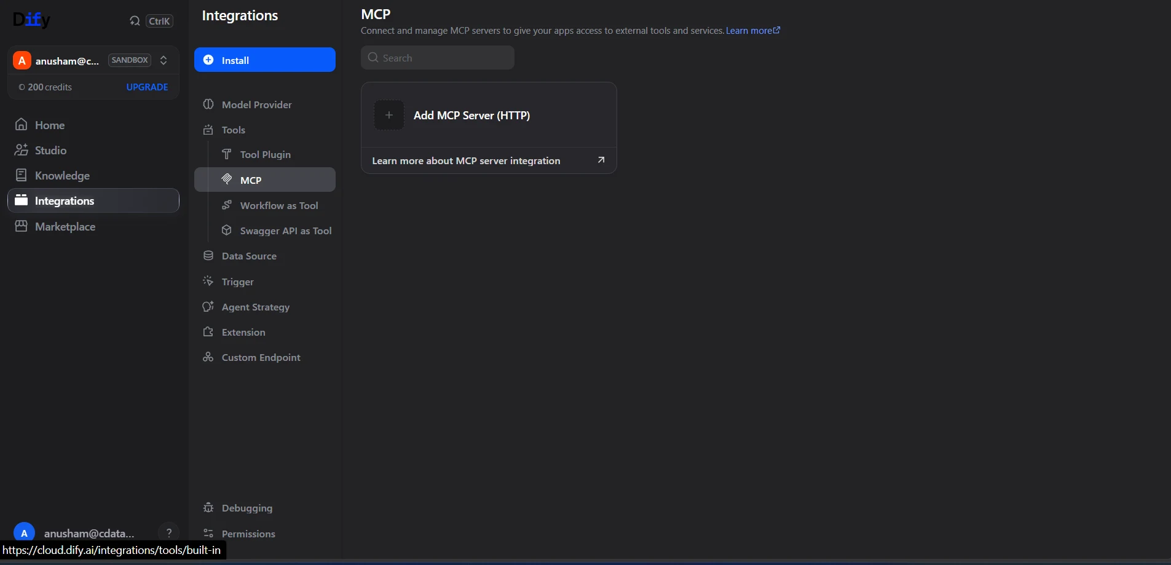Click the CtrlK shortcut badge
Screen dimensions: 1171x565
[159, 21]
